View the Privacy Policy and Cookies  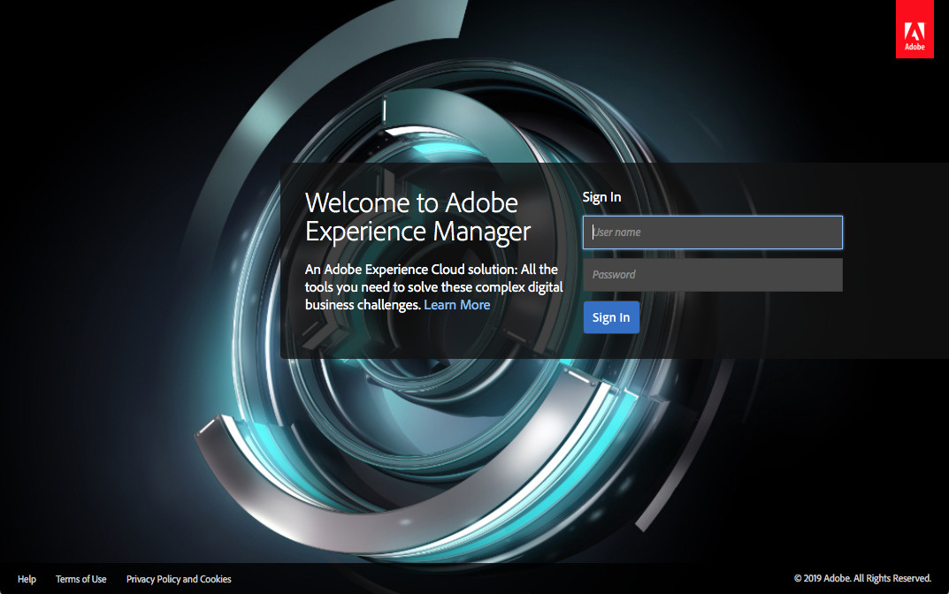coord(179,579)
